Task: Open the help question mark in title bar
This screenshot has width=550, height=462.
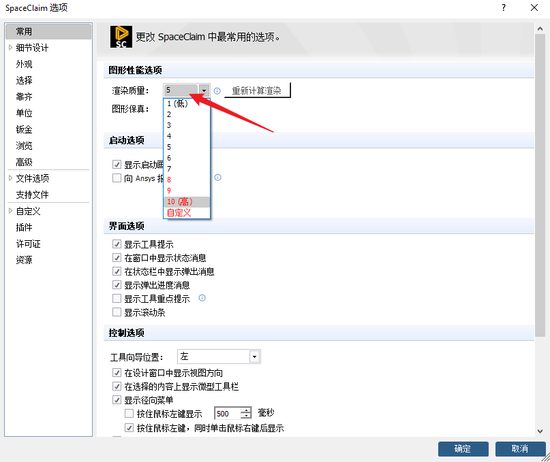Action: [x=504, y=7]
